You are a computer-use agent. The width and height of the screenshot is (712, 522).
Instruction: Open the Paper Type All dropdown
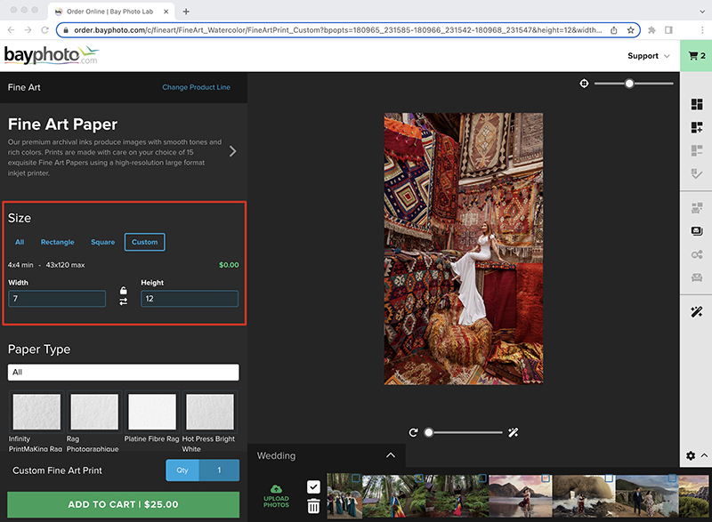tap(123, 373)
